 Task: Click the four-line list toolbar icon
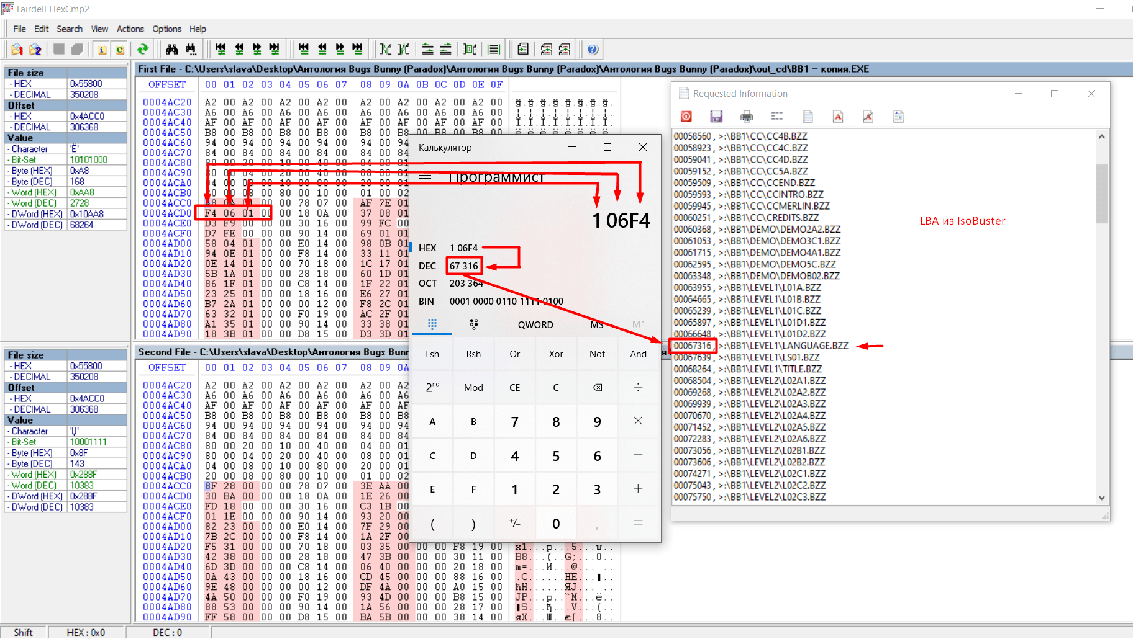(494, 49)
